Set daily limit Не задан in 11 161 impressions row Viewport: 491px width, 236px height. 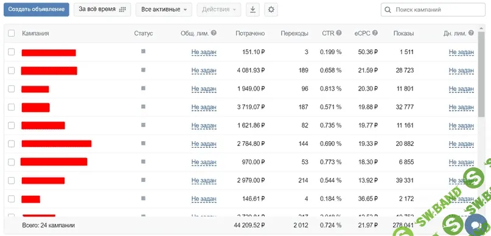(x=461, y=125)
